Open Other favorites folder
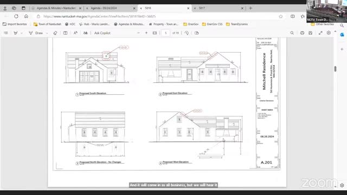Screen dimensions: 347x195 pos(323,24)
